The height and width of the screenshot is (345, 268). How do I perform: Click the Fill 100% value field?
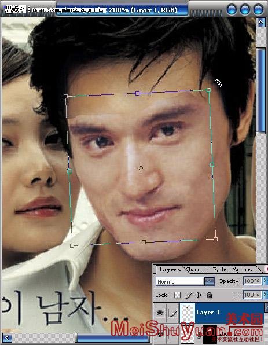click(x=252, y=295)
